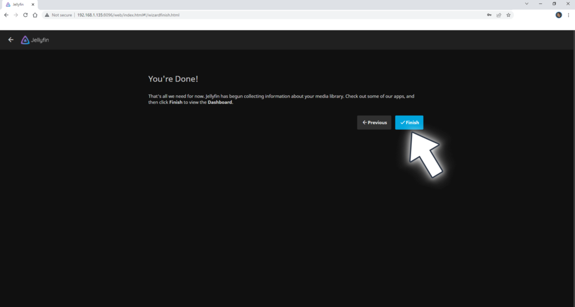Share this page using the share icon
Image resolution: width=575 pixels, height=307 pixels.
[499, 15]
